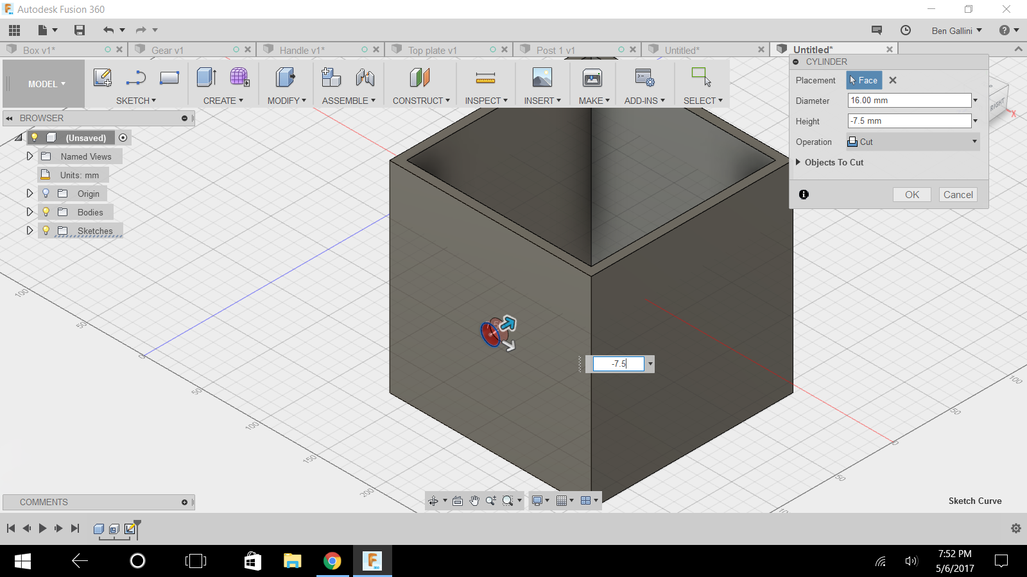This screenshot has width=1027, height=577.
Task: Select the Press Pull tool
Action: (x=286, y=78)
